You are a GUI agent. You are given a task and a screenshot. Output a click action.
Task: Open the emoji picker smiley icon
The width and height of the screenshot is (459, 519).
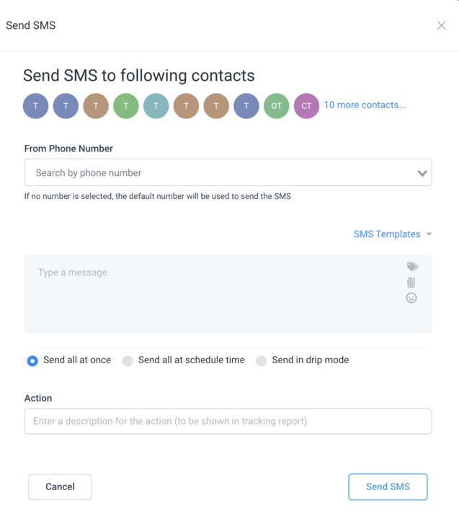pyautogui.click(x=411, y=298)
